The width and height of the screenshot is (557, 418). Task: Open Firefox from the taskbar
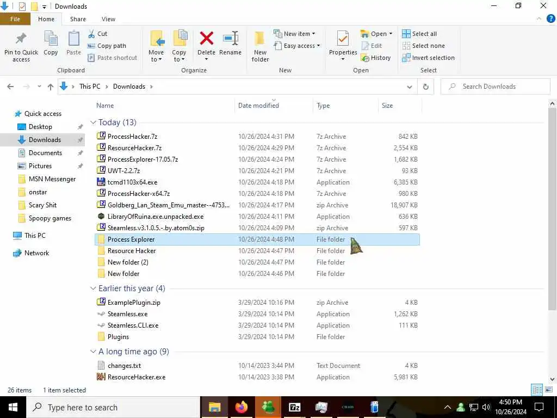241,407
